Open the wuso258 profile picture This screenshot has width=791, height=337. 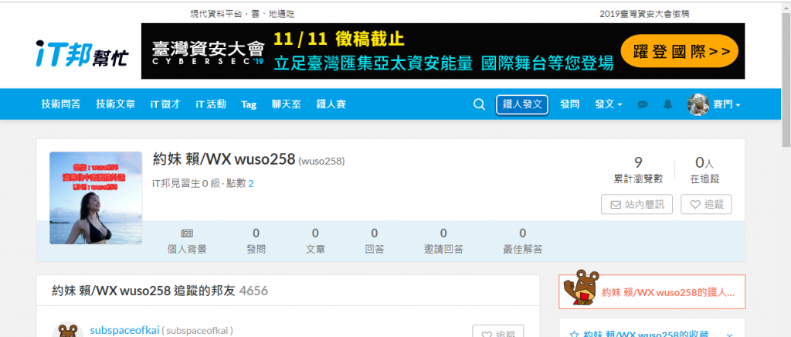point(96,198)
